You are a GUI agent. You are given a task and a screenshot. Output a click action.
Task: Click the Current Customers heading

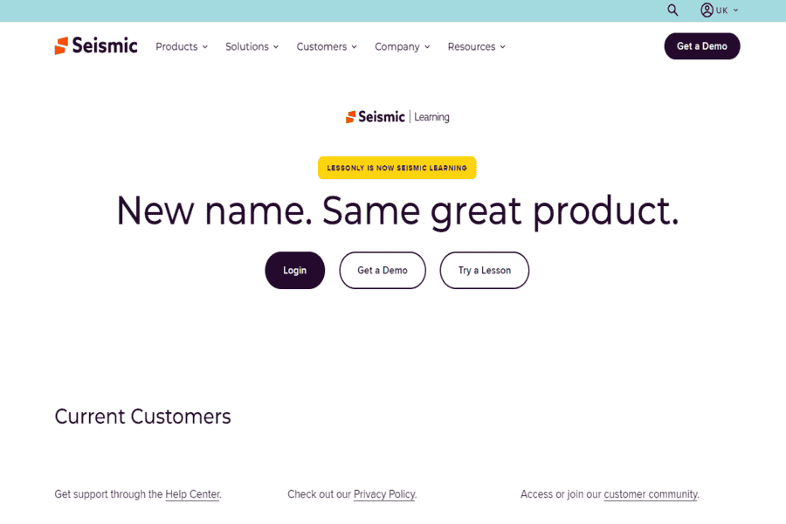[143, 417]
